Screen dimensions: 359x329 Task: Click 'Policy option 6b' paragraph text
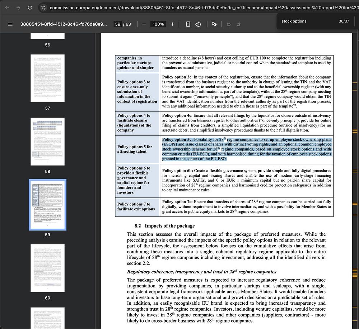pos(247,180)
